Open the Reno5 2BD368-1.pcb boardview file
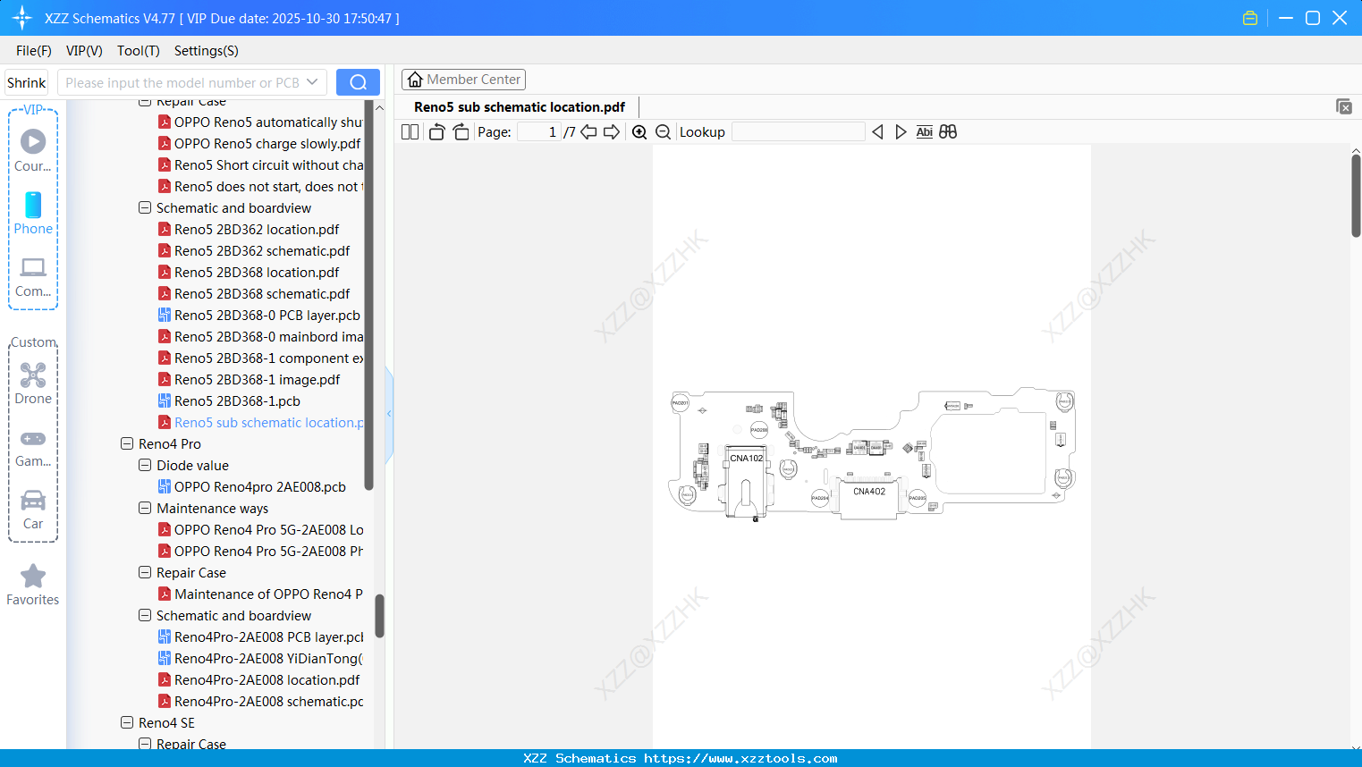Image resolution: width=1362 pixels, height=767 pixels. [x=237, y=401]
